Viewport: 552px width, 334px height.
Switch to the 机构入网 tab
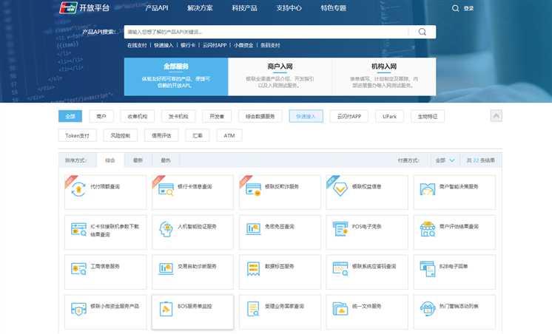[x=384, y=77]
